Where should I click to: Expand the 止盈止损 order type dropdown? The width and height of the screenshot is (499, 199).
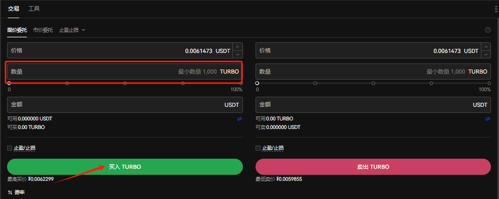click(72, 30)
